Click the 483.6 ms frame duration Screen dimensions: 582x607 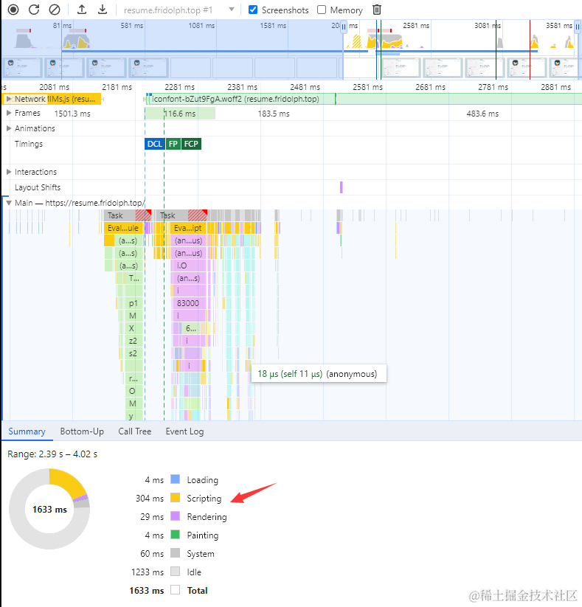(482, 114)
